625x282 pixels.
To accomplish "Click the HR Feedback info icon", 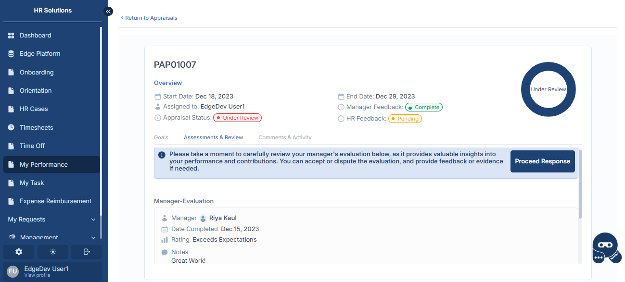I will click(x=341, y=119).
